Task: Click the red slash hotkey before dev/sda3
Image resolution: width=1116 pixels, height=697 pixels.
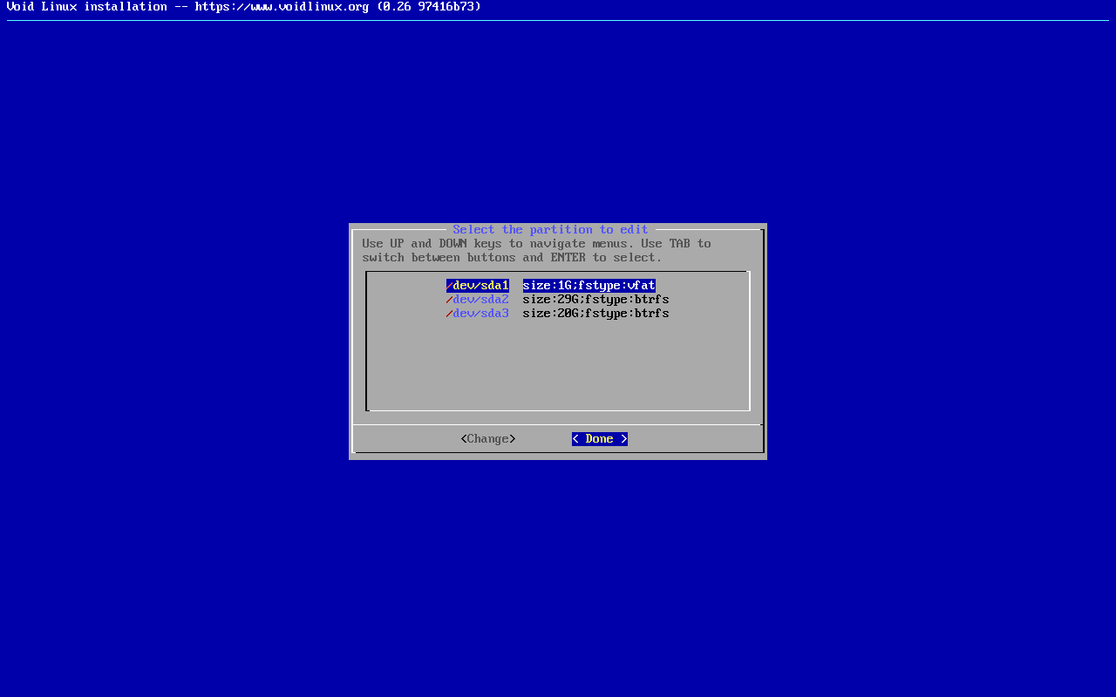Action: 449,314
